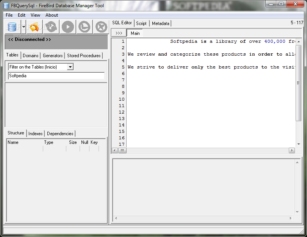307x237 pixels.
Task: Click the Size column header
Action: coord(73,143)
